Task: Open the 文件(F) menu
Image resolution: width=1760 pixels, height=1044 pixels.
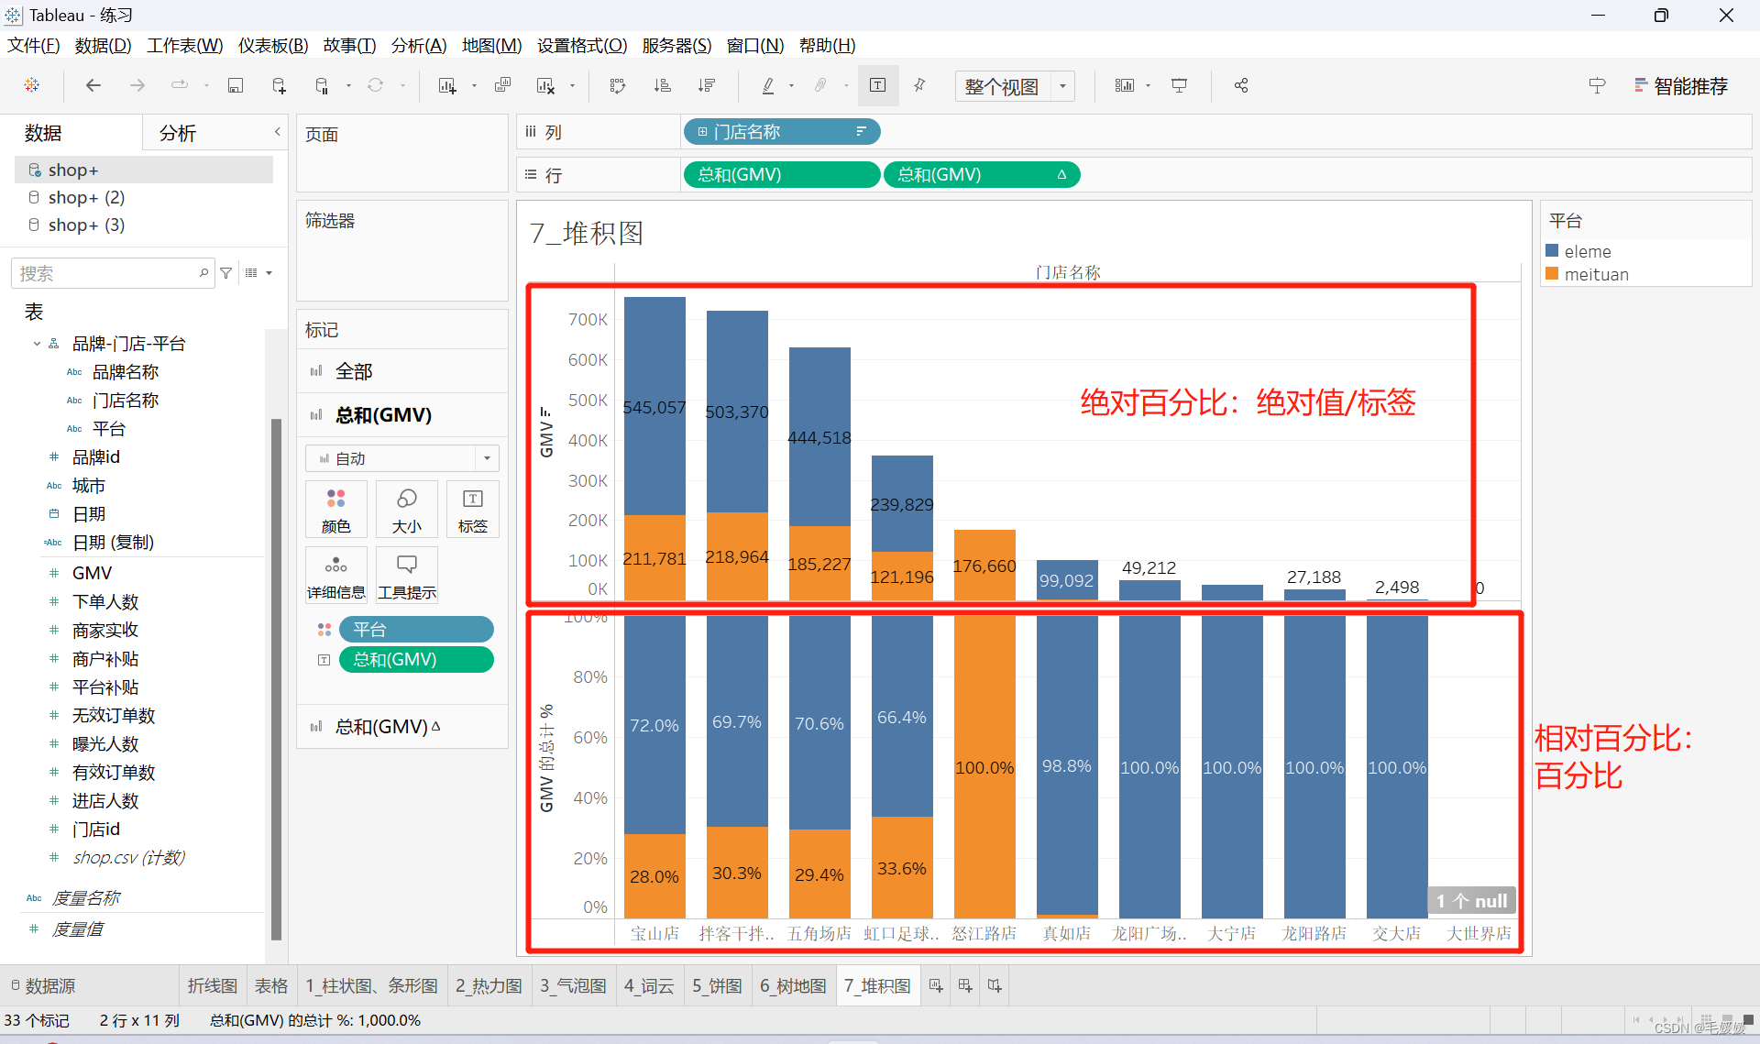Action: 34,45
